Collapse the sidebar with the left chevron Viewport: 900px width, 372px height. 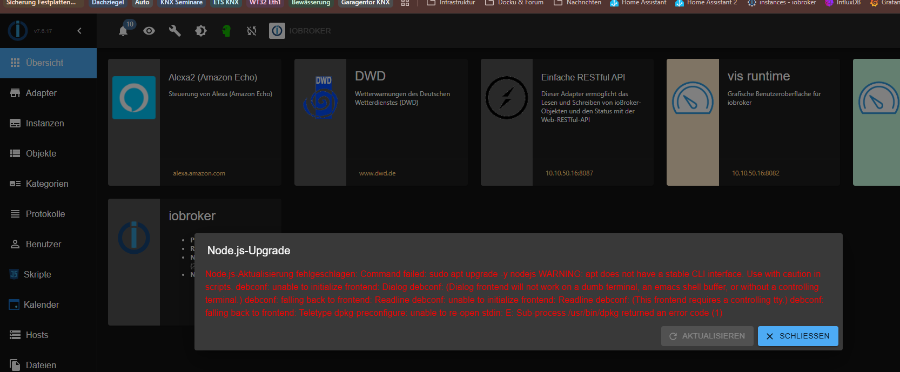79,31
